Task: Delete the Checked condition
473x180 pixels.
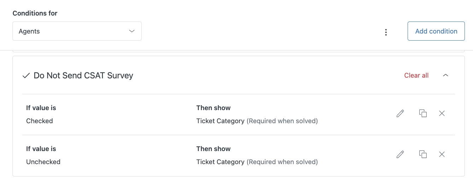Action: 442,113
